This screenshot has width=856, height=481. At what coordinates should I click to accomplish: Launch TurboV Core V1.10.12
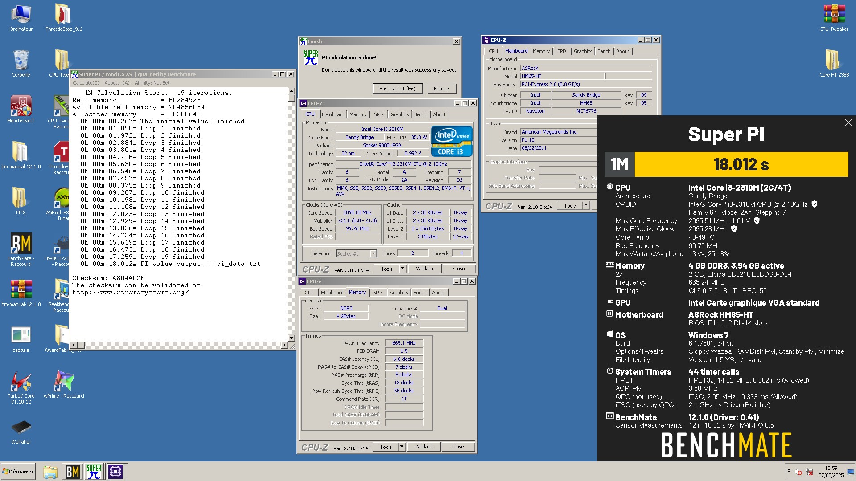(21, 387)
